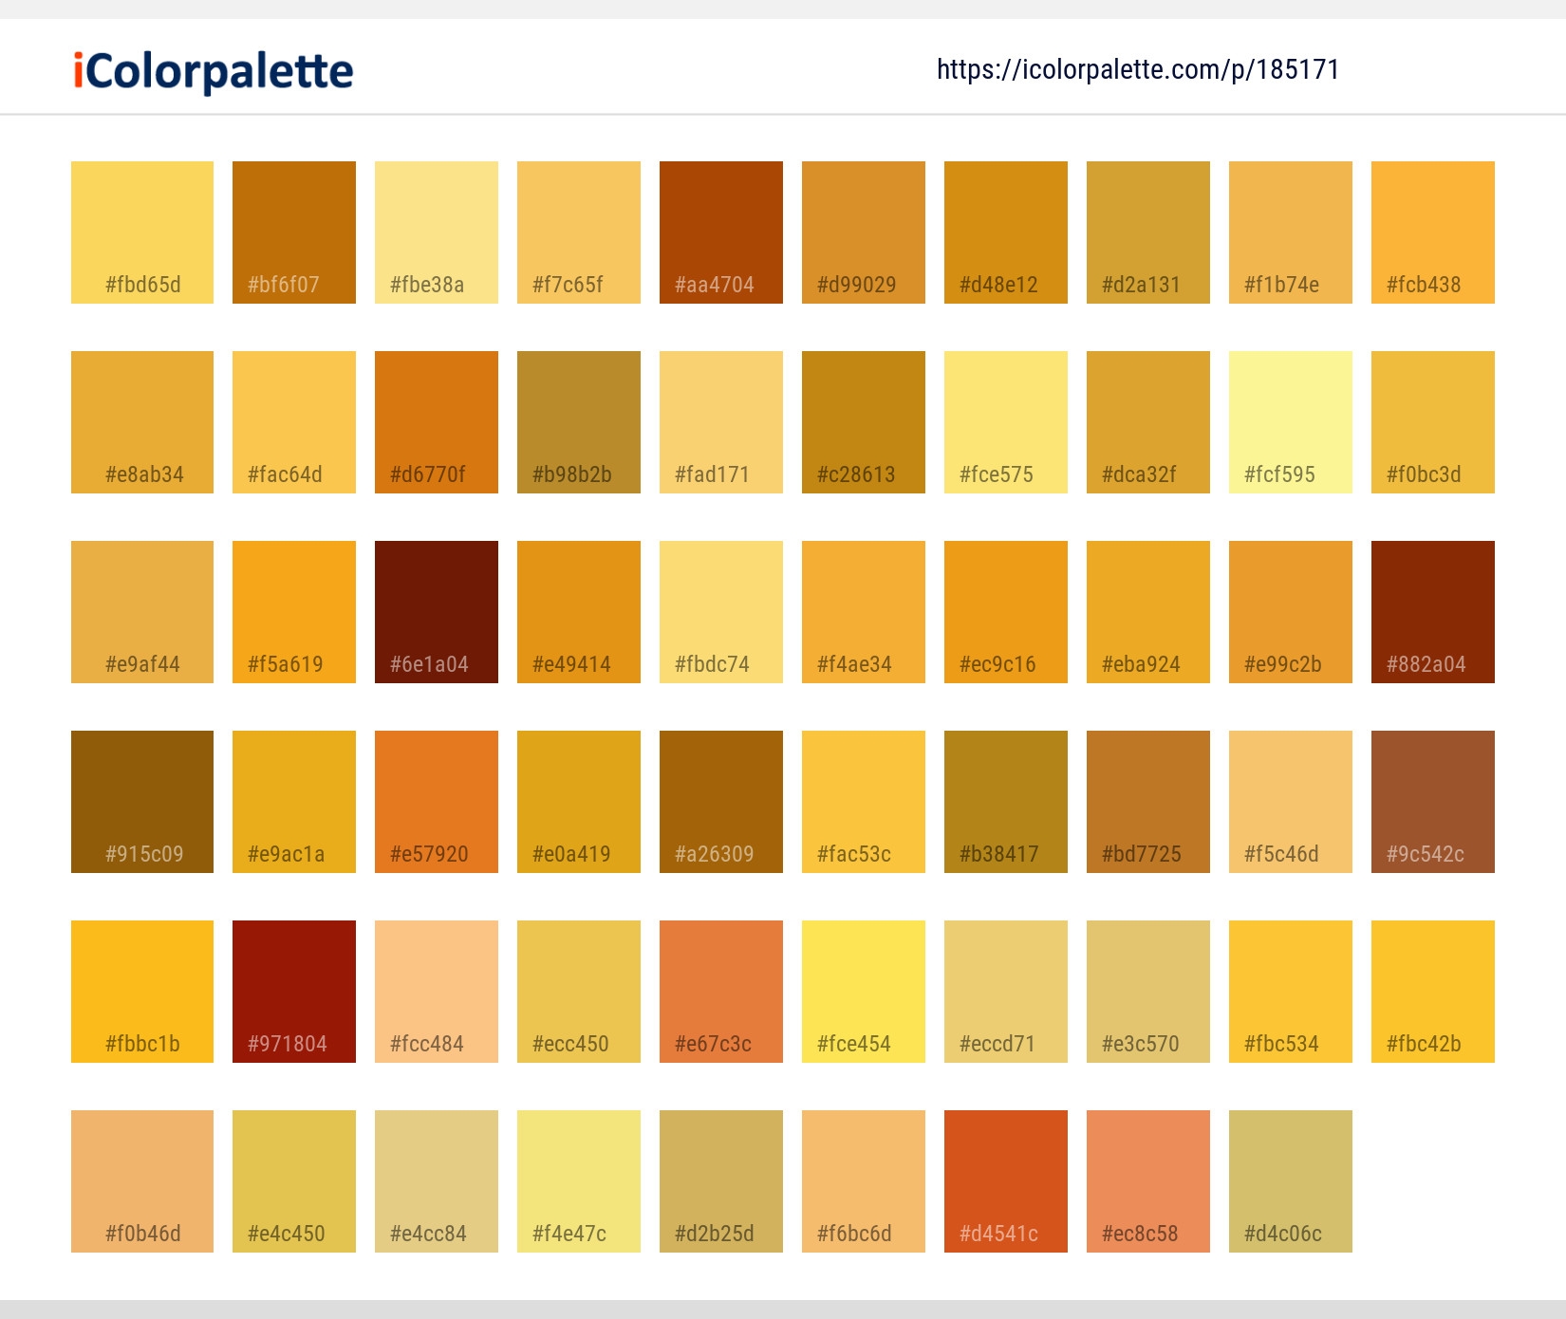Click the bright yellow #fce454 swatch
Viewport: 1566px width, 1319px height.
(864, 992)
